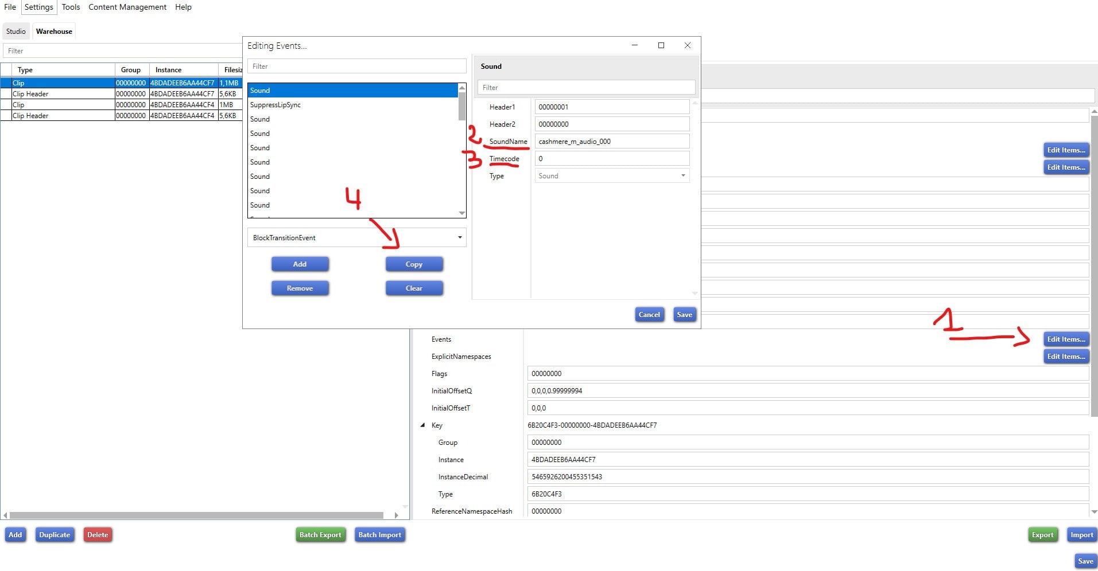Viewport: 1098px width, 571px height.
Task: Click the events list filter field
Action: click(x=356, y=67)
